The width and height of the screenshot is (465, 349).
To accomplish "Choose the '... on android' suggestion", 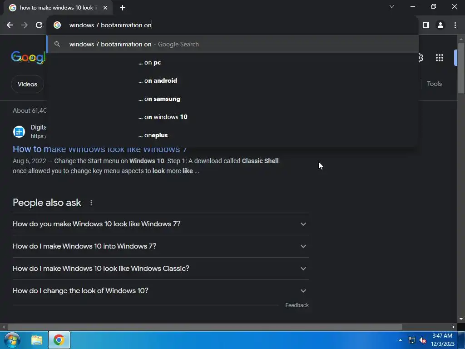I will click(232, 81).
